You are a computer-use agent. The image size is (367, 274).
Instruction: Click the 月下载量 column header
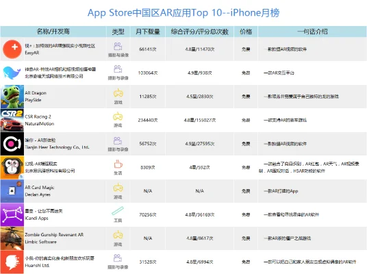(x=148, y=32)
